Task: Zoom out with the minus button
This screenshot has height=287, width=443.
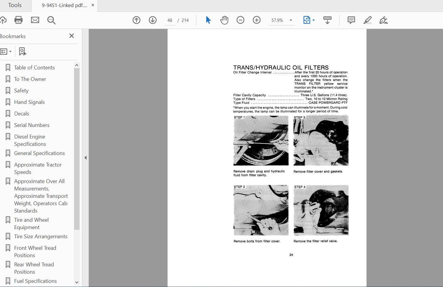Action: click(241, 20)
